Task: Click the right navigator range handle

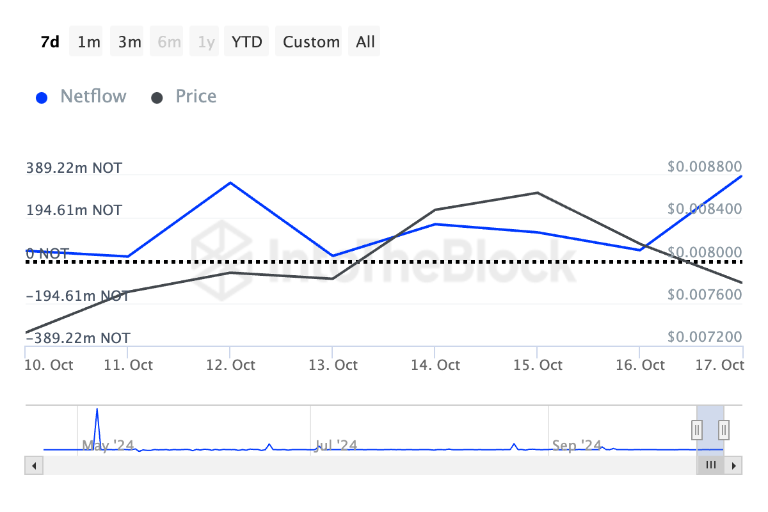Action: pos(724,429)
